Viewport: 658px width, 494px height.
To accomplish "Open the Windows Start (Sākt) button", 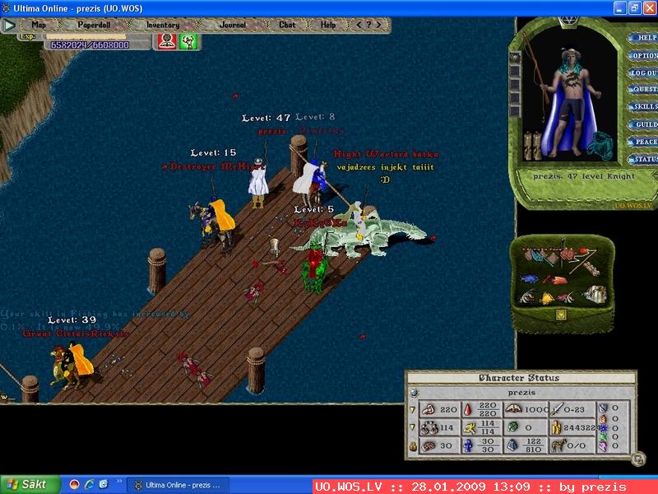I will pyautogui.click(x=30, y=484).
